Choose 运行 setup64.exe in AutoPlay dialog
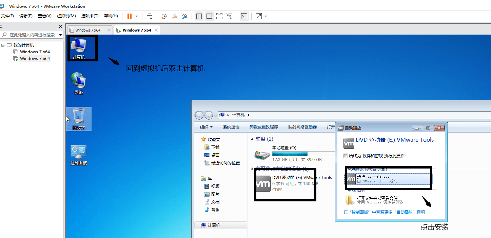Viewport: 491px width, 238px height. 388,179
